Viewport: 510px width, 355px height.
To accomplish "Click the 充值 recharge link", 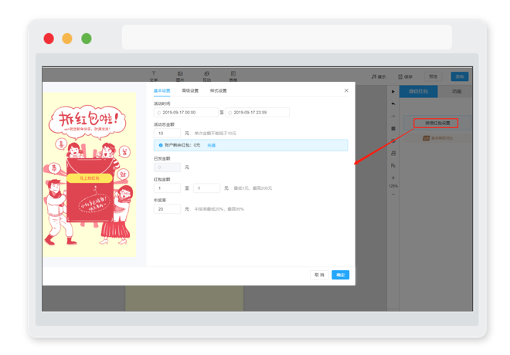I will (x=211, y=146).
